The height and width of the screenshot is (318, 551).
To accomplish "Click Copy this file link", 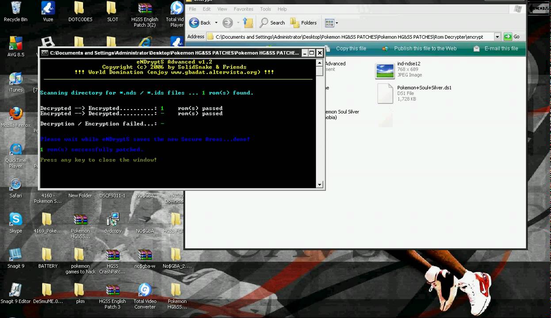I will coord(351,49).
